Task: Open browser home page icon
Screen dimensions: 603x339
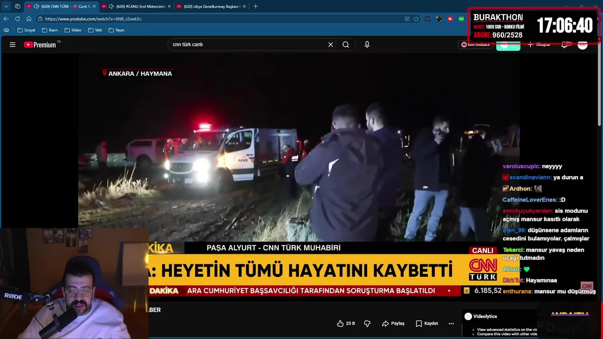Action: click(29, 19)
